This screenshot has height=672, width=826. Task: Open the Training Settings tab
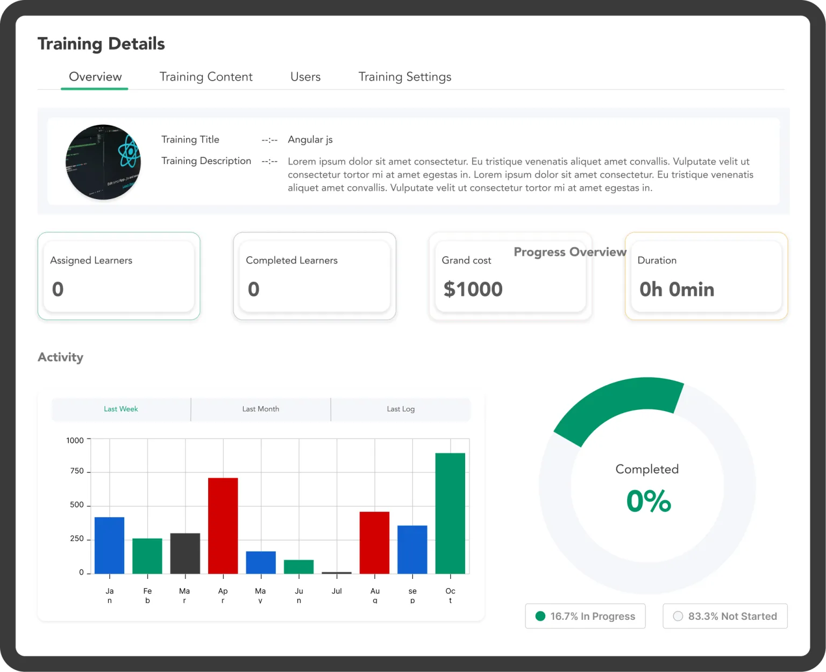(405, 77)
